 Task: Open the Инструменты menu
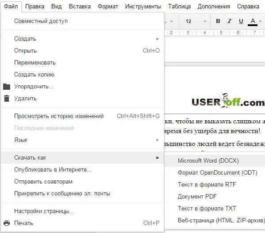[143, 7]
